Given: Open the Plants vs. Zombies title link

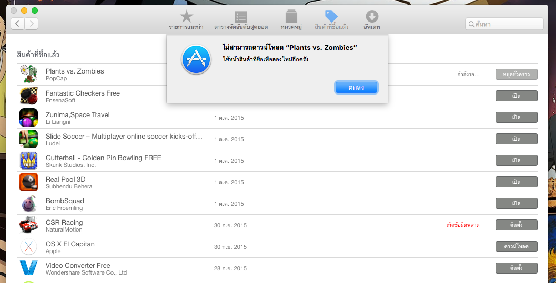Looking at the screenshot, I should pyautogui.click(x=75, y=71).
